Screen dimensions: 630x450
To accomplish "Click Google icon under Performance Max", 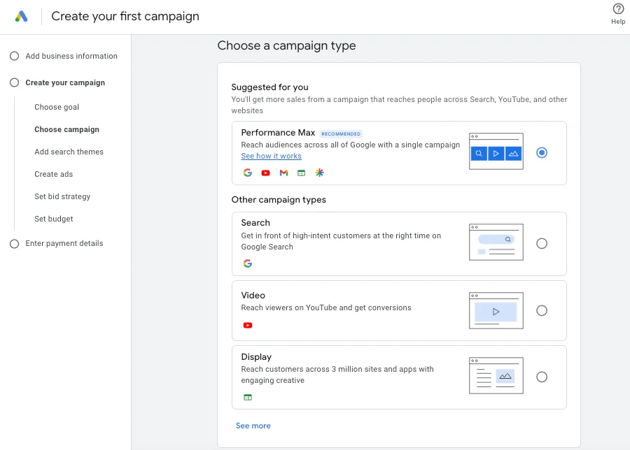I will click(248, 173).
